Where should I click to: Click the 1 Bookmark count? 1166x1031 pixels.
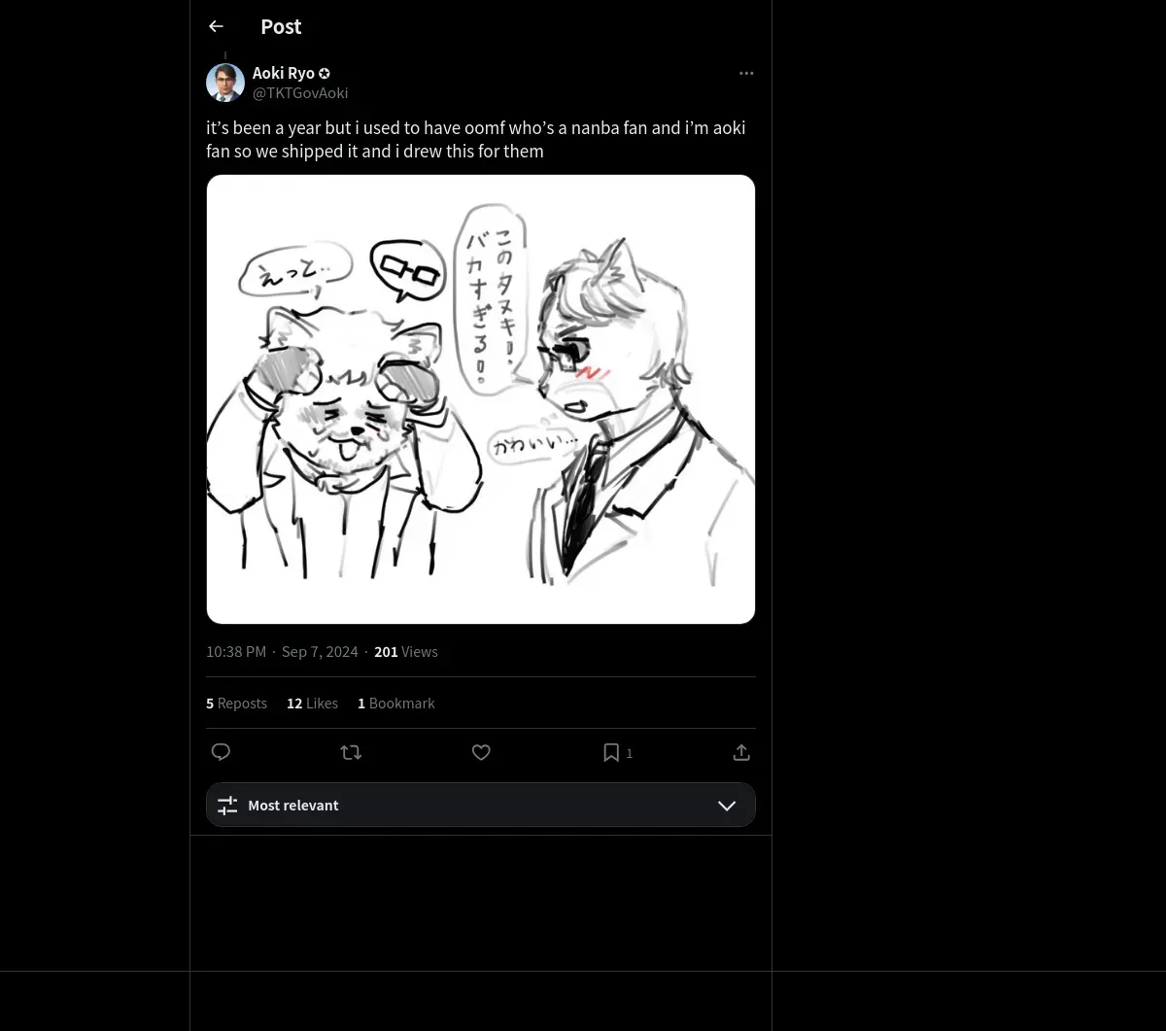tap(395, 704)
